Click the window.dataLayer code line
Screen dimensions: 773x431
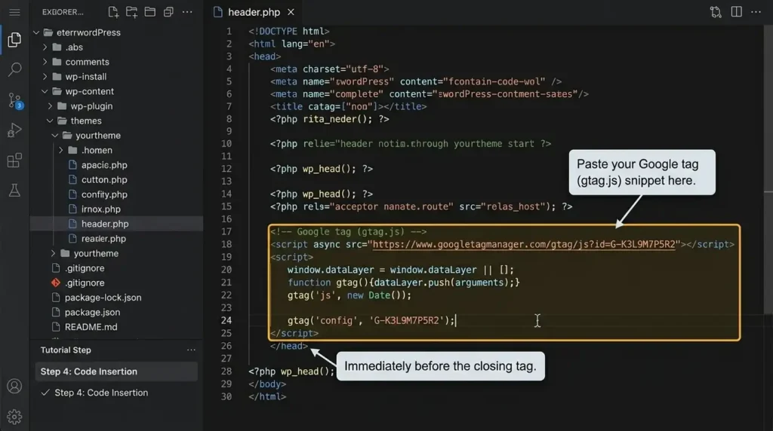(x=400, y=270)
